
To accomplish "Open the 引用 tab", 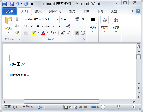I will [x=72, y=11].
